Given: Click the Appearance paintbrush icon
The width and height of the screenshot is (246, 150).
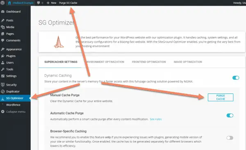Looking at the screenshot, I should pyautogui.click(x=3, y=49).
